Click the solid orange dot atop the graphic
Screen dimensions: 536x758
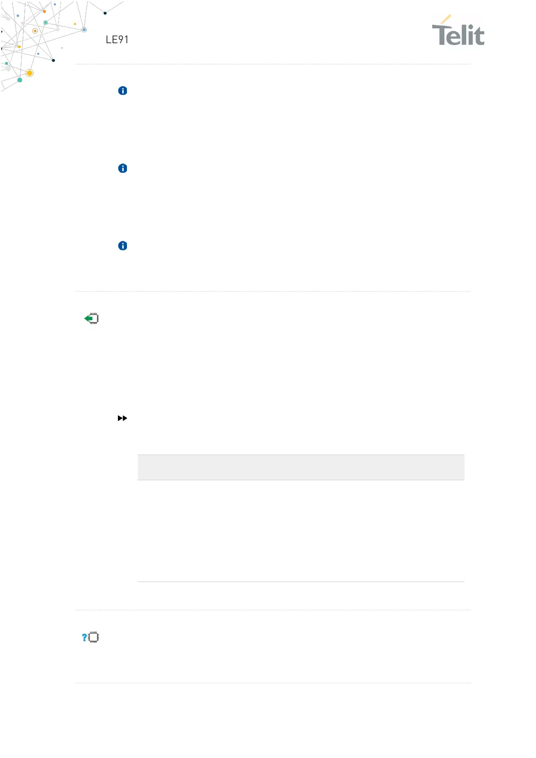pyautogui.click(x=44, y=11)
